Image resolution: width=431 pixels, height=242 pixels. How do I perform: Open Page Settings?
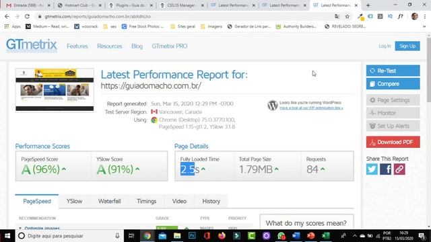[393, 100]
